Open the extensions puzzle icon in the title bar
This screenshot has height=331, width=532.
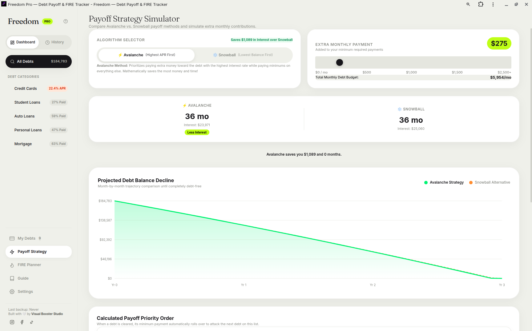pyautogui.click(x=481, y=4)
